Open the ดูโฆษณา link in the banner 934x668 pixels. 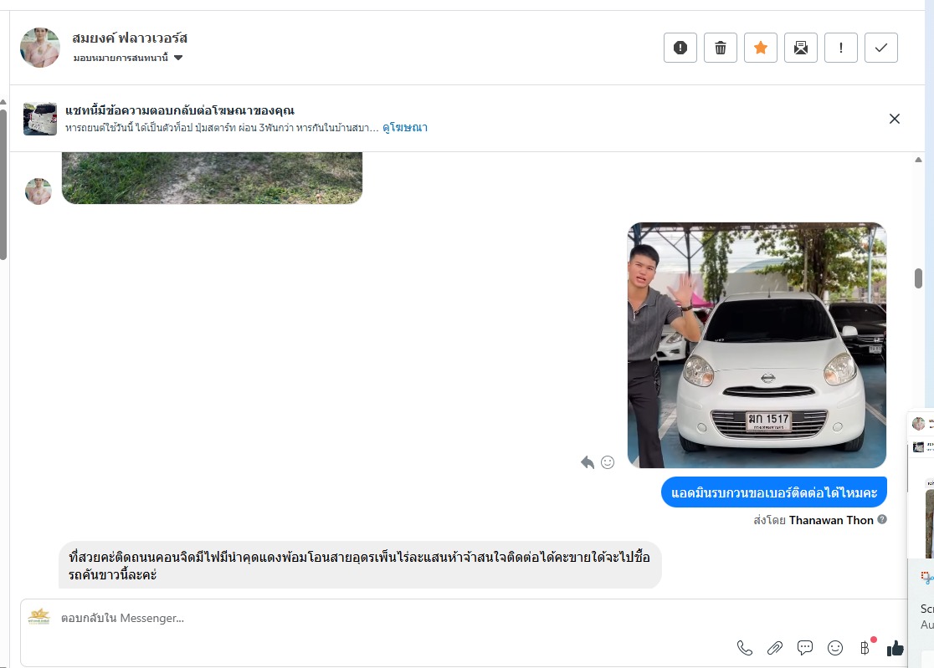click(405, 127)
